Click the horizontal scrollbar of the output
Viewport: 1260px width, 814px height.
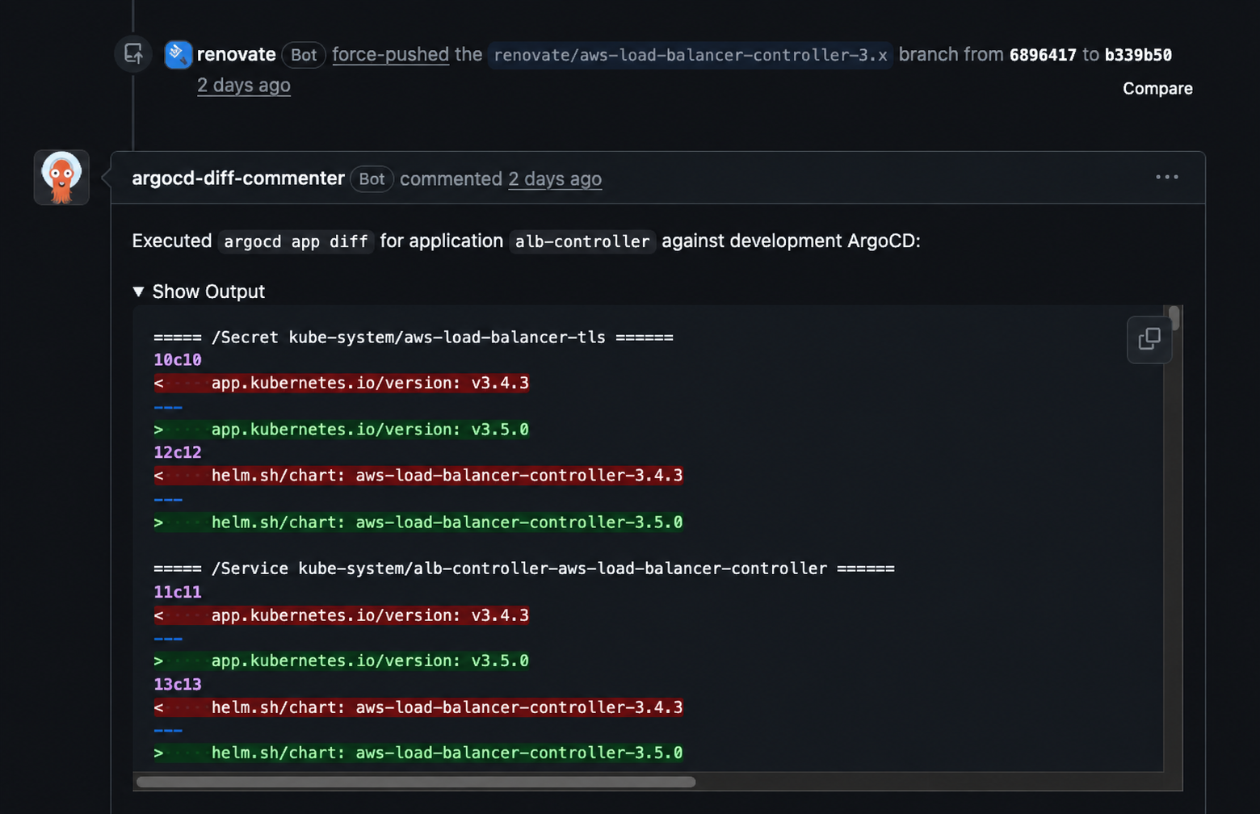click(416, 782)
